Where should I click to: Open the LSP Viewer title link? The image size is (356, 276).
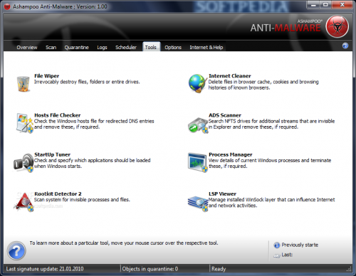click(222, 194)
